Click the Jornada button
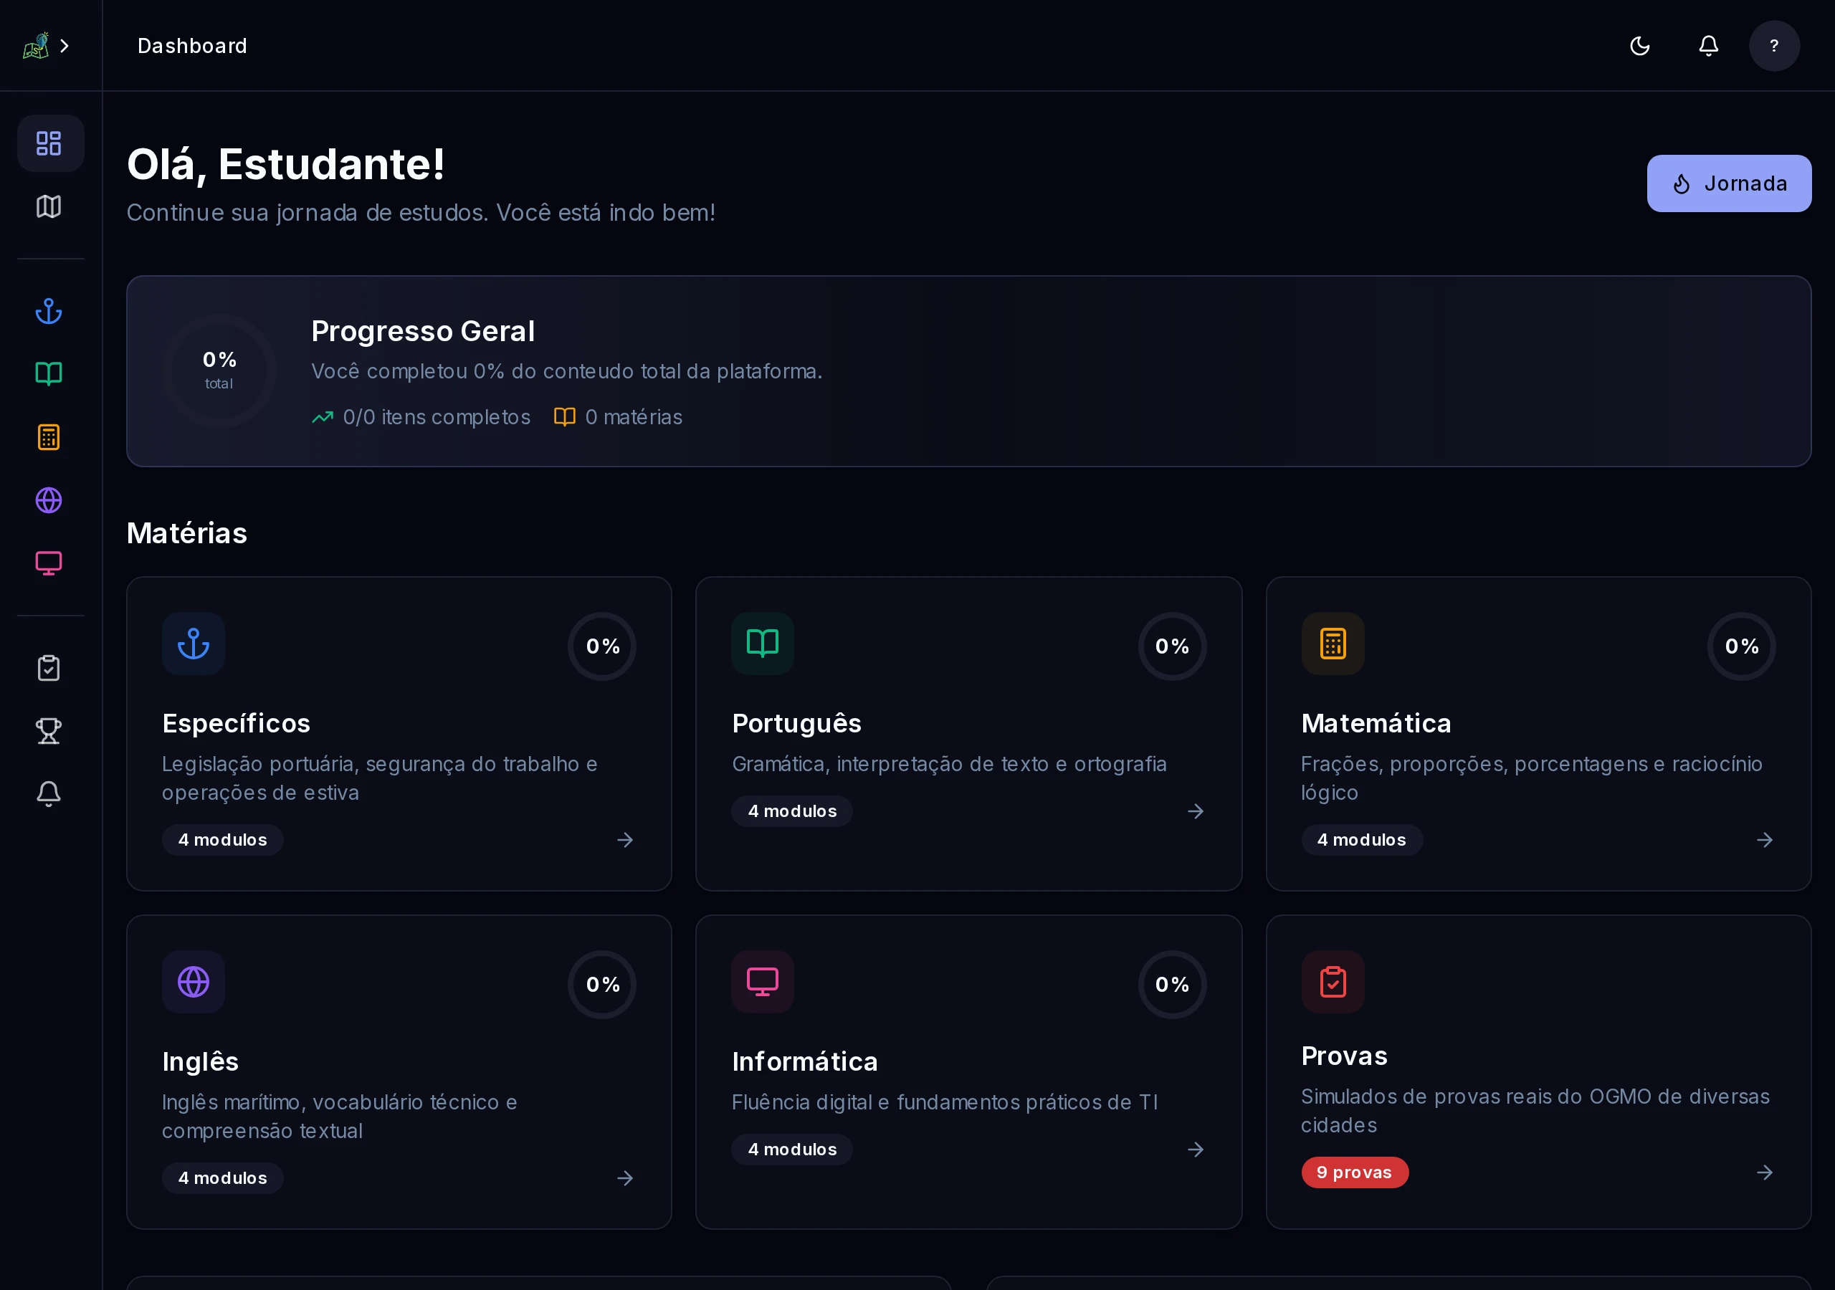Image resolution: width=1835 pixels, height=1290 pixels. [1728, 183]
